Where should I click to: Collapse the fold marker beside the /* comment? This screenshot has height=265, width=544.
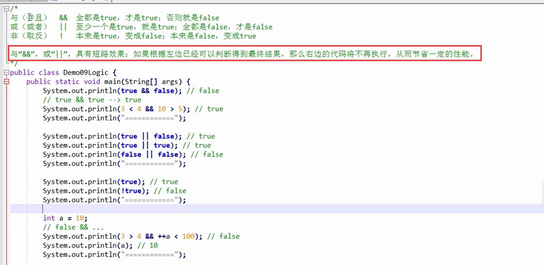coord(7,8)
